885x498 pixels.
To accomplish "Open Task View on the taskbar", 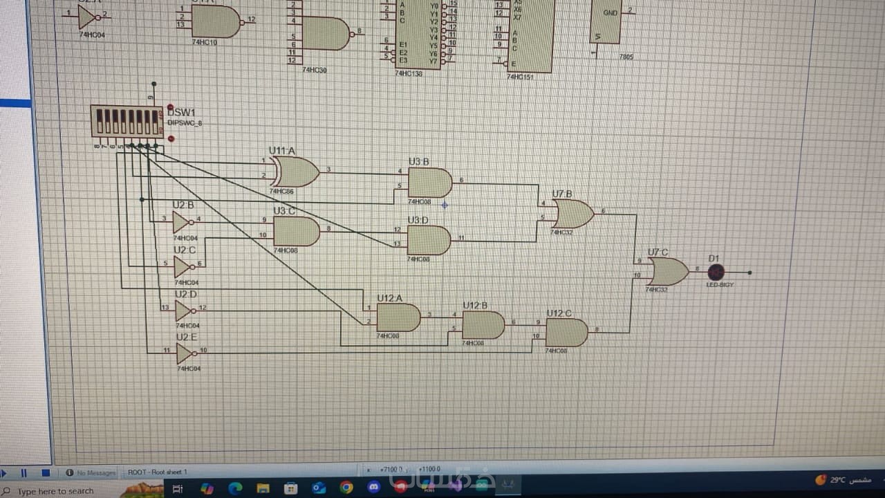I will pyautogui.click(x=177, y=489).
